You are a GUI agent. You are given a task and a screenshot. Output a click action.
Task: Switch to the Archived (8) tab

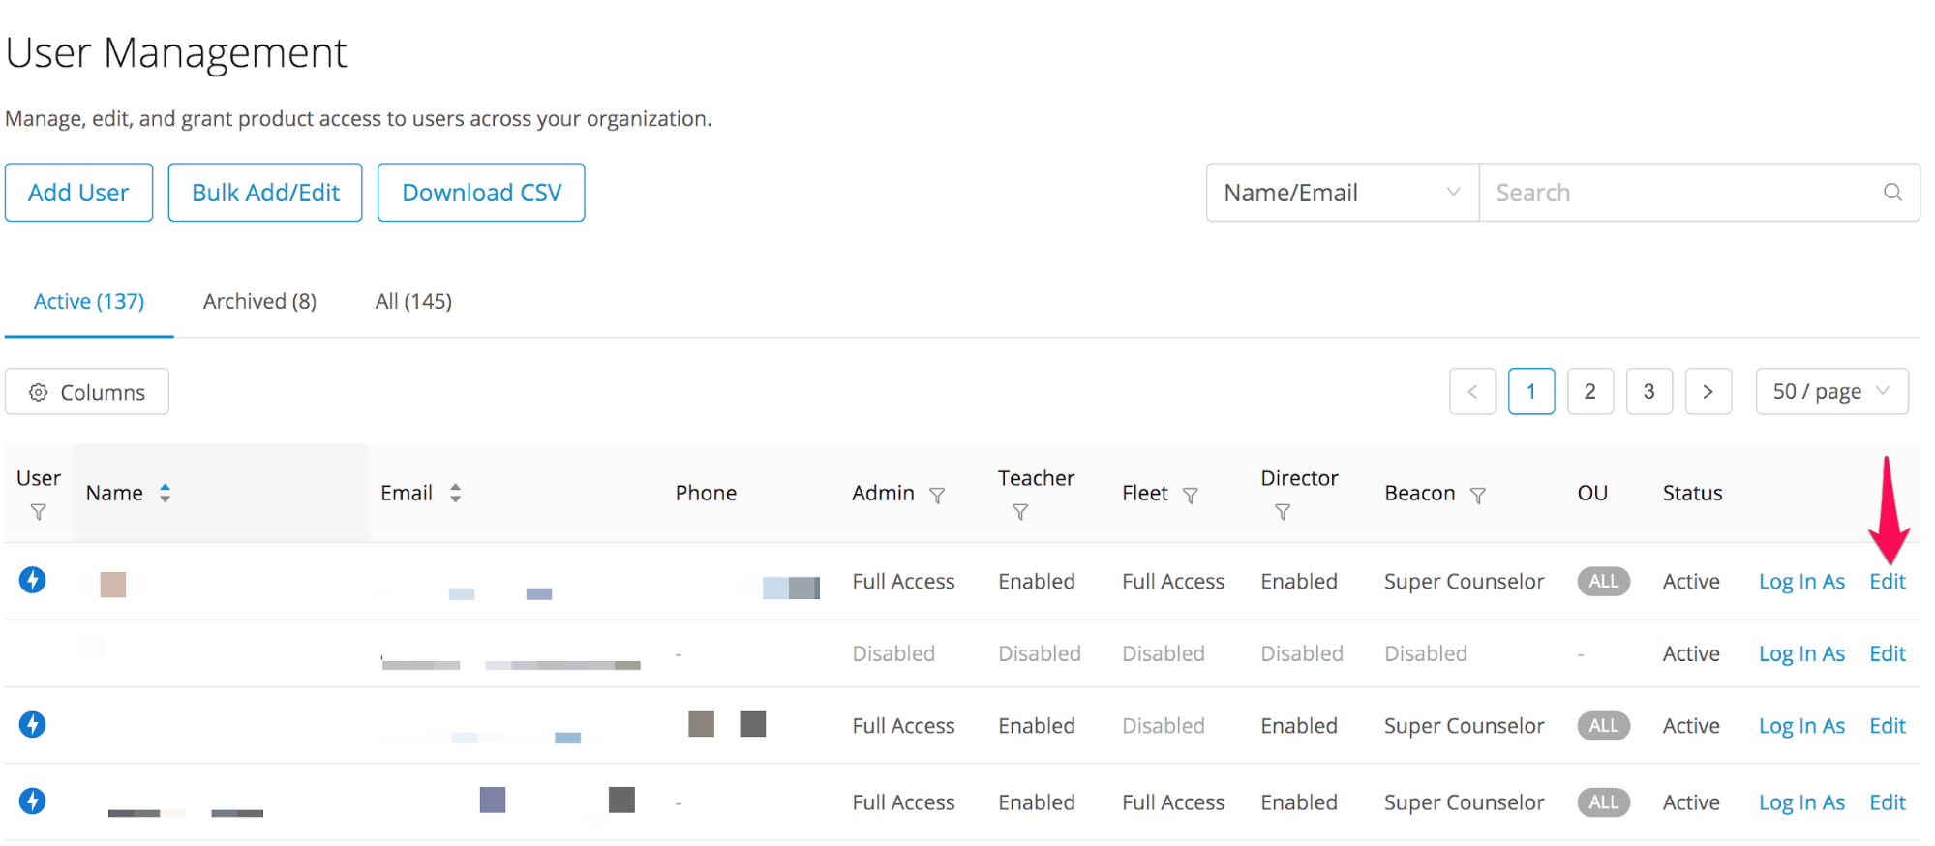(259, 301)
